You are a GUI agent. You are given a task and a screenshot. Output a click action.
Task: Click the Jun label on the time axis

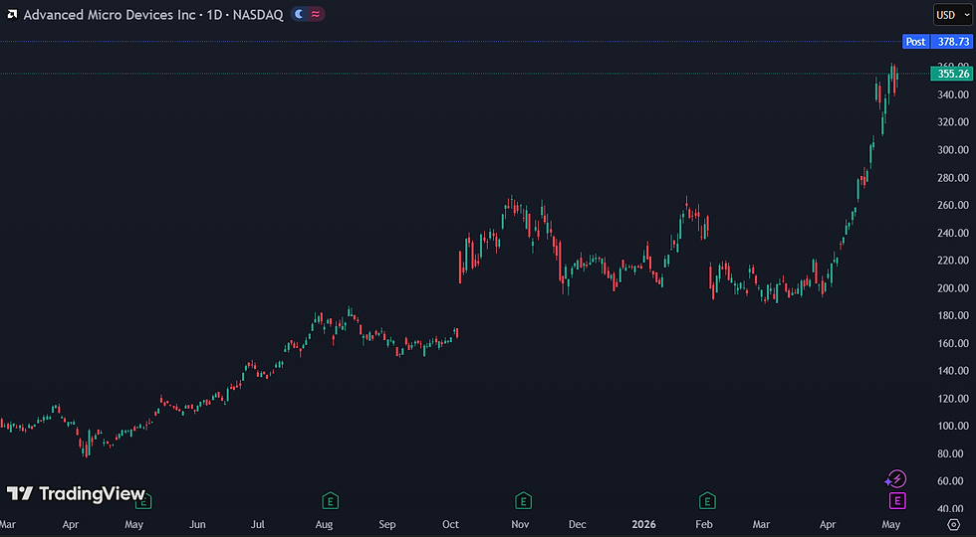click(x=197, y=525)
